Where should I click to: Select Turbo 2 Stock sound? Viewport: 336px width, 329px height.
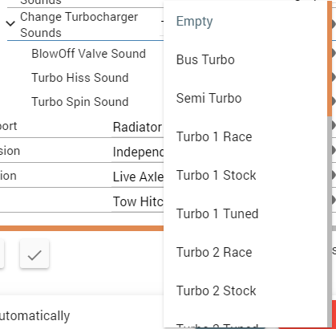pos(245,290)
